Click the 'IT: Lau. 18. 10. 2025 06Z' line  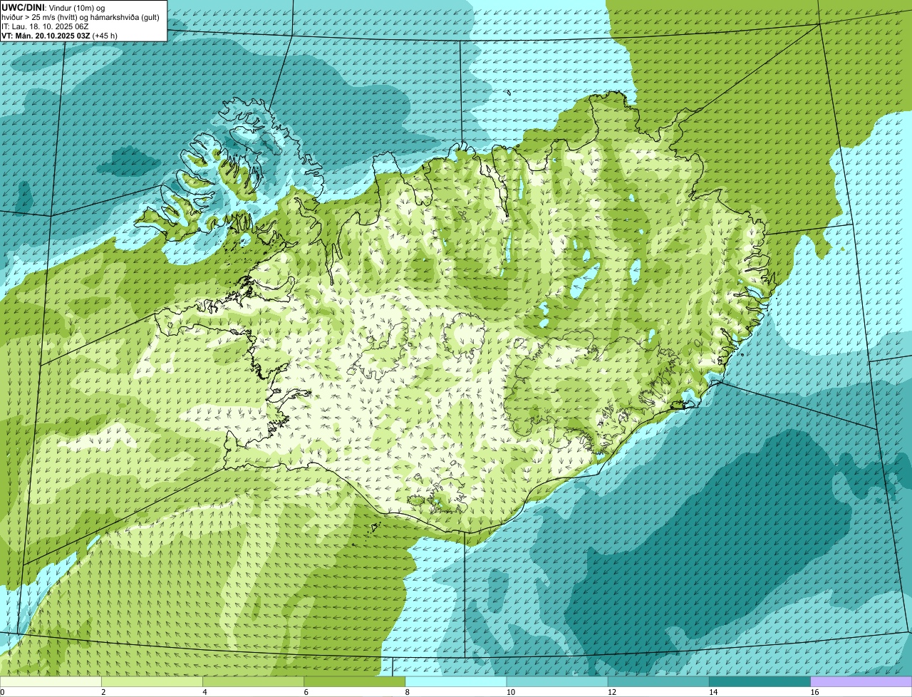45,26
